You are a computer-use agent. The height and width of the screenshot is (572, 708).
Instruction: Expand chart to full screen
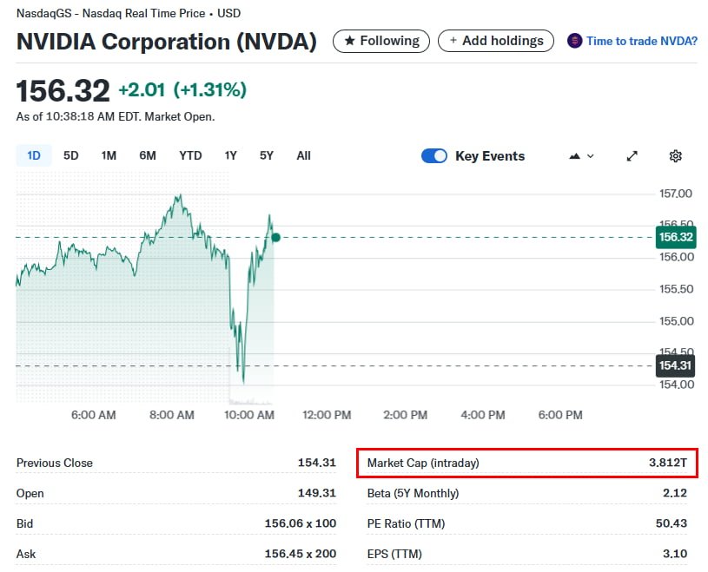pos(632,156)
